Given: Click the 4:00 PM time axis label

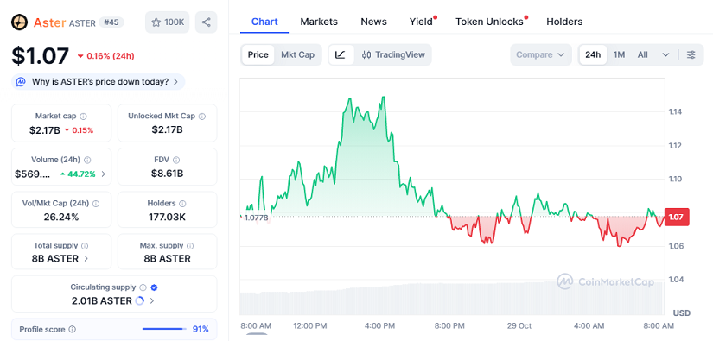Looking at the screenshot, I should pos(379,326).
